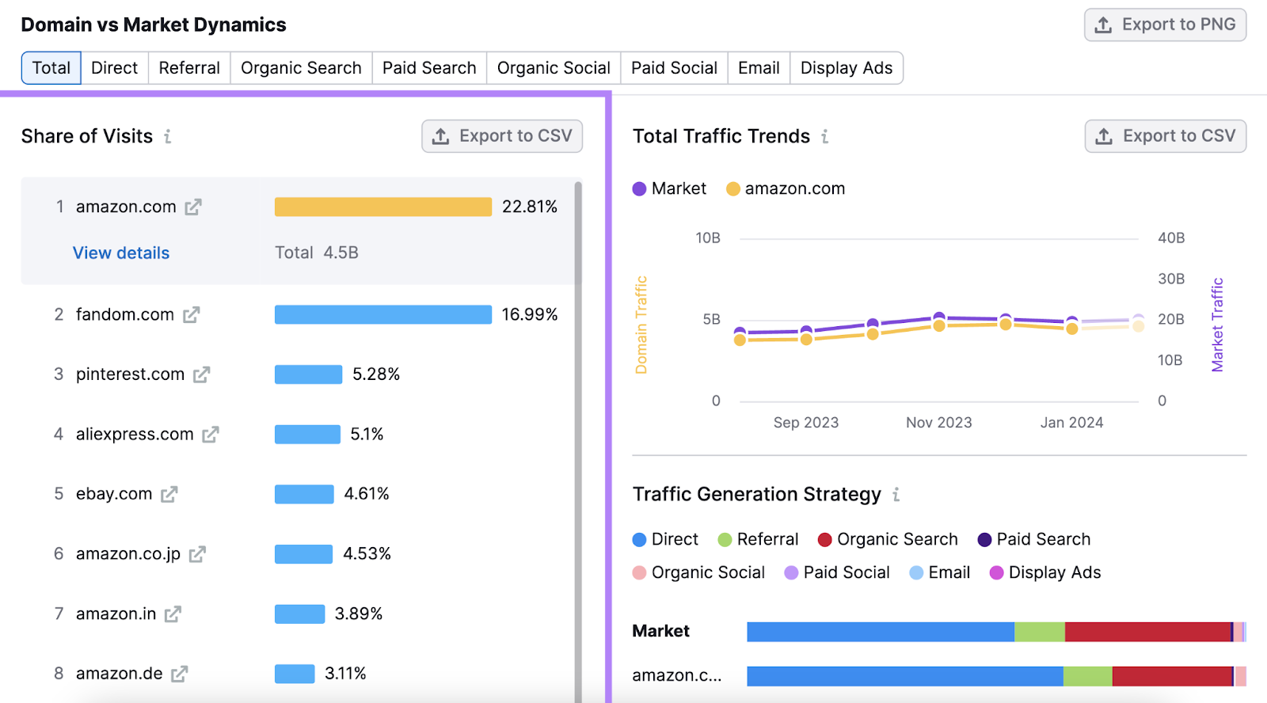Select the fandom.com row name

coord(125,315)
